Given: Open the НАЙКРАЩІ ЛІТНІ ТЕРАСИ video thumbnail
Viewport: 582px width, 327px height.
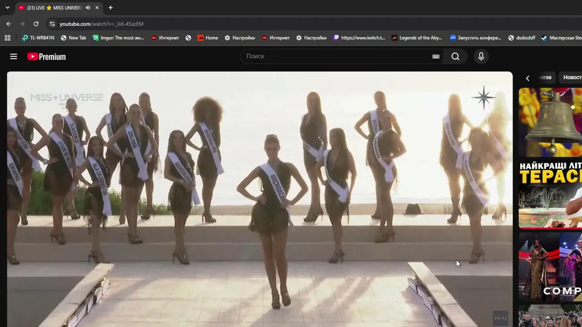Looking at the screenshot, I should [x=550, y=194].
